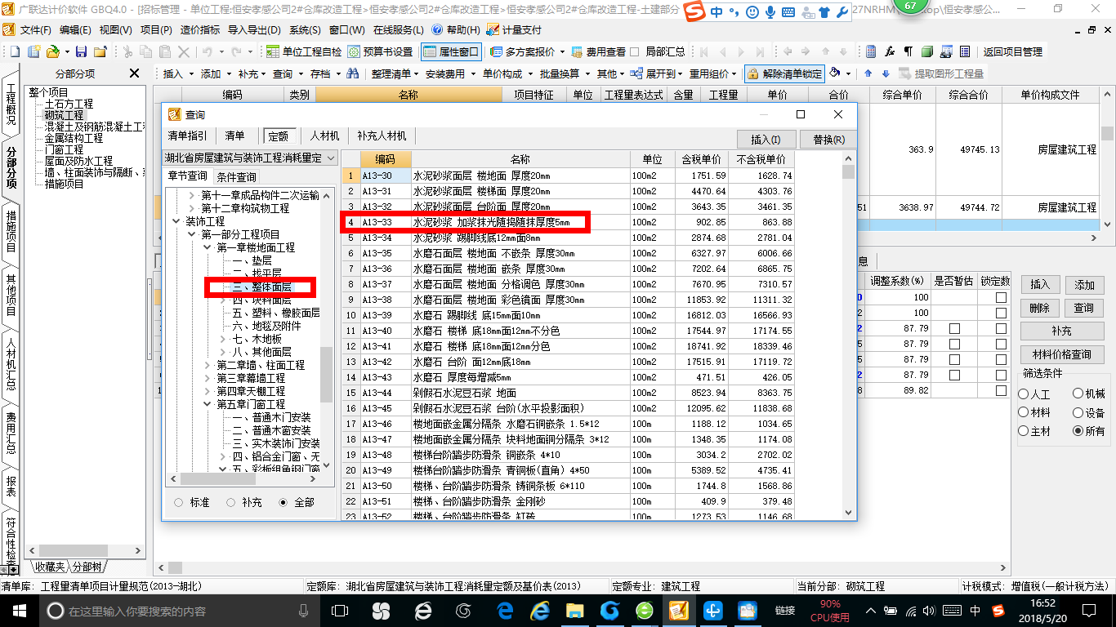Switch to 人材机 tab in query dialog

click(x=324, y=136)
